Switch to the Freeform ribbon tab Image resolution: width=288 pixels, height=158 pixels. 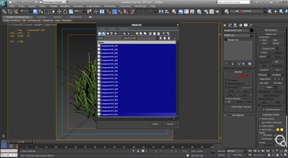coord(41,17)
